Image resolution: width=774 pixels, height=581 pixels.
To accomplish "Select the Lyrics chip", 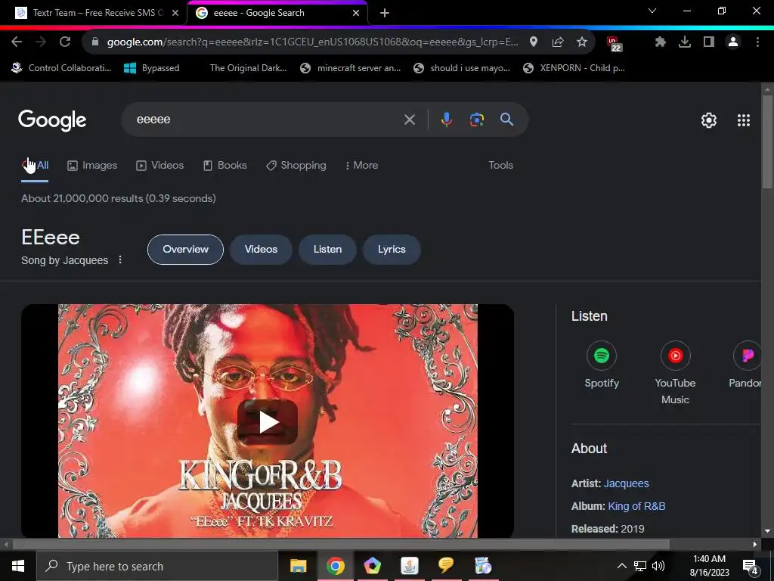I will [392, 250].
